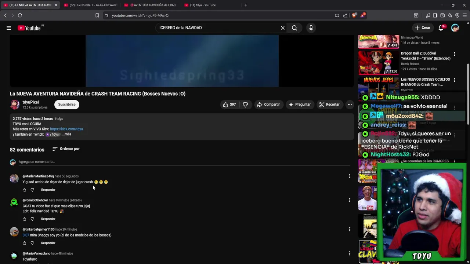The width and height of the screenshot is (470, 264).
Task: Reload the page
Action: 20,15
